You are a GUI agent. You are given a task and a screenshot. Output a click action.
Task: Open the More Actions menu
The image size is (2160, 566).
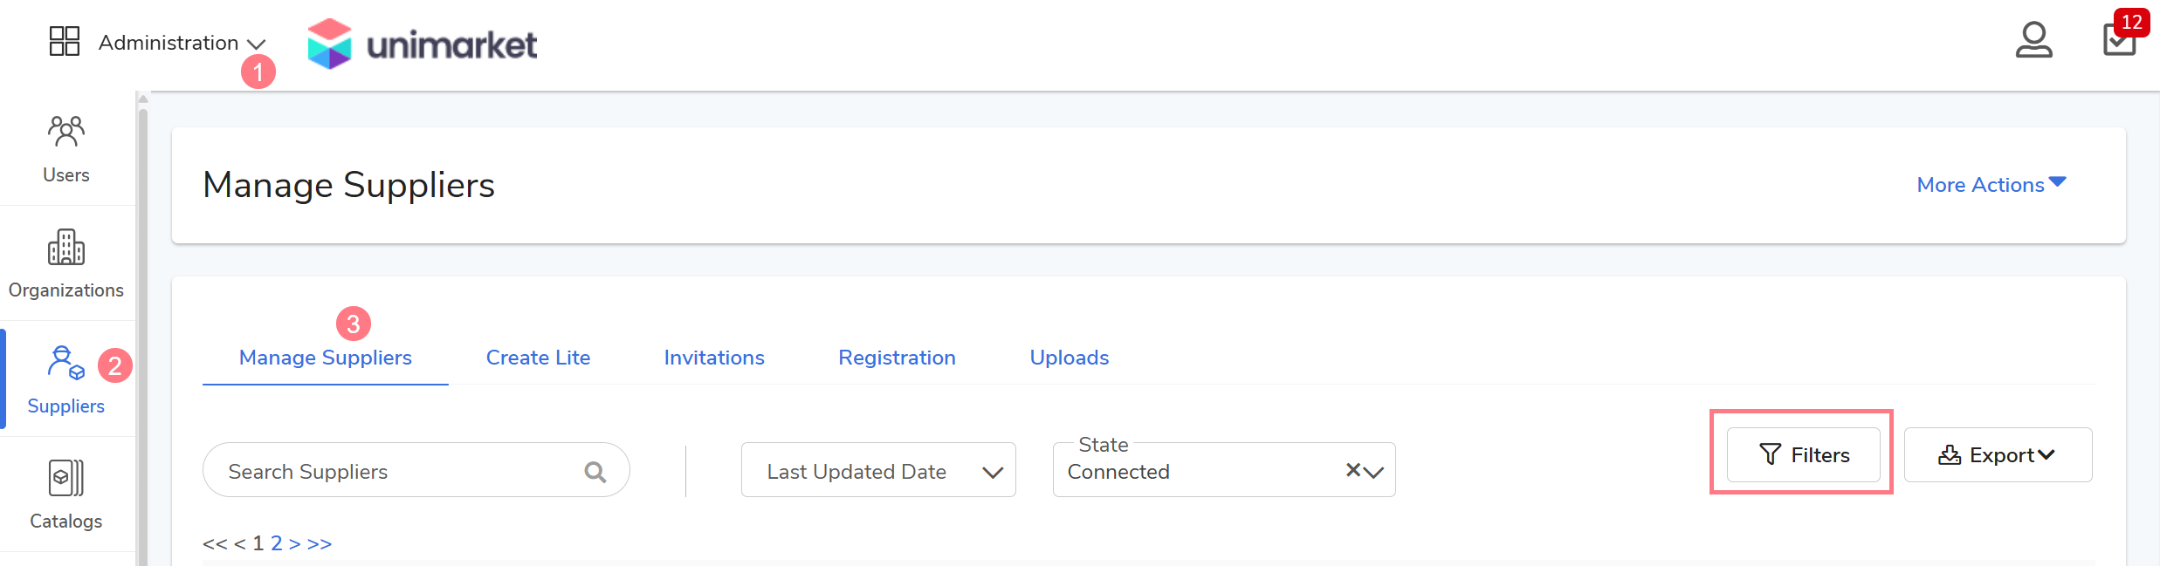pyautogui.click(x=1991, y=185)
